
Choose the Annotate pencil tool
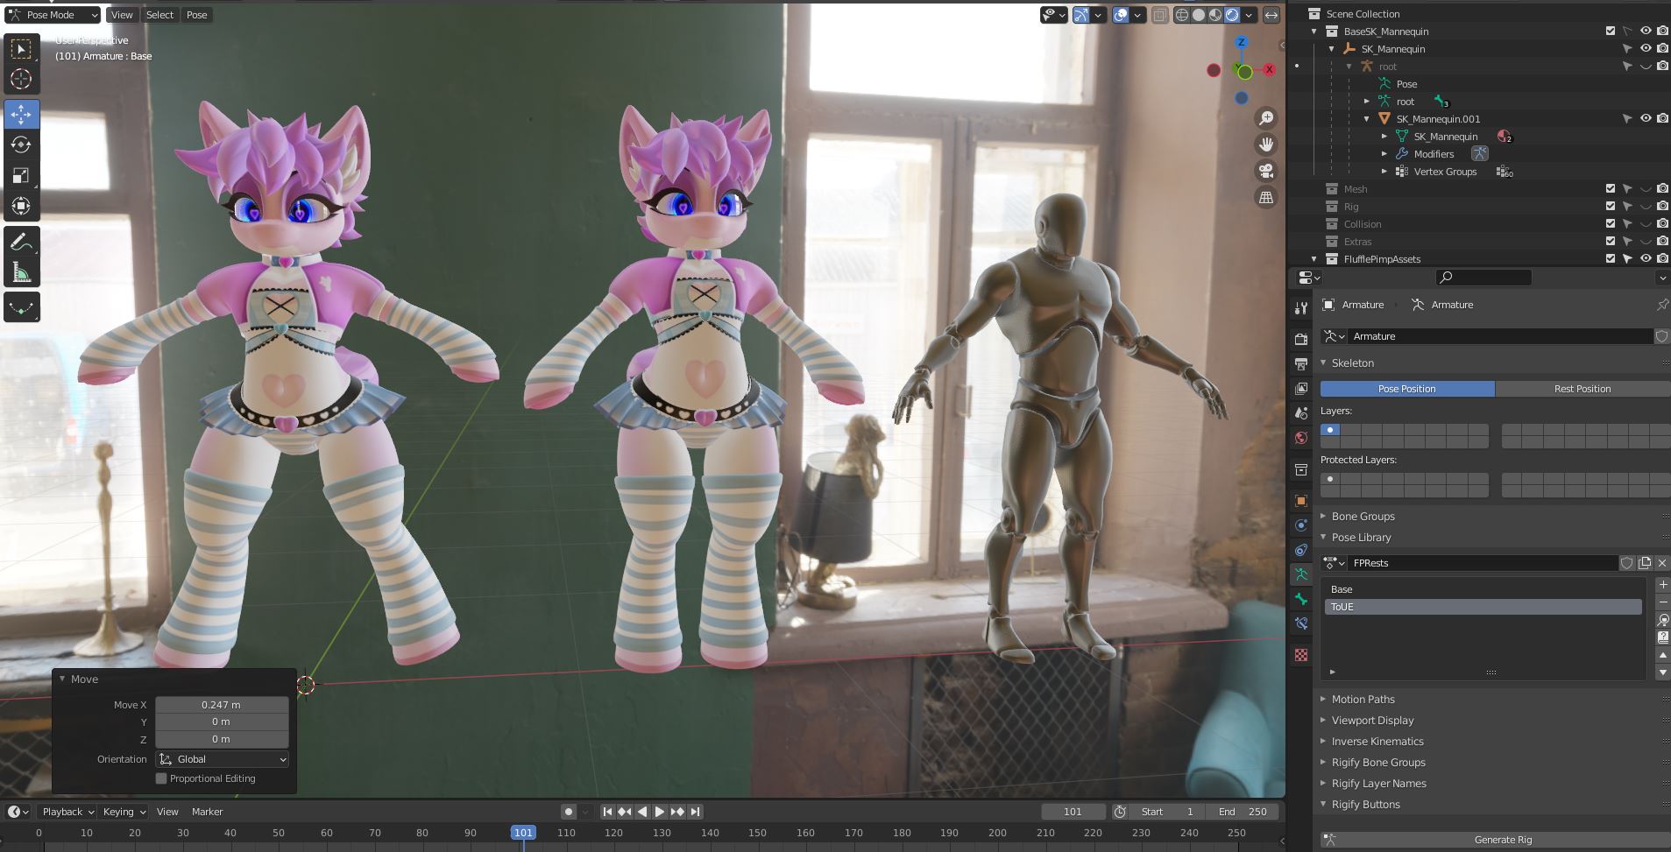[x=21, y=242]
